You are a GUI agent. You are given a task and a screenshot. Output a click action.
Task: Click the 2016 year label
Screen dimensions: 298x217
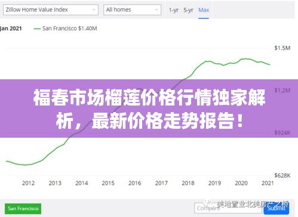tap(135, 183)
